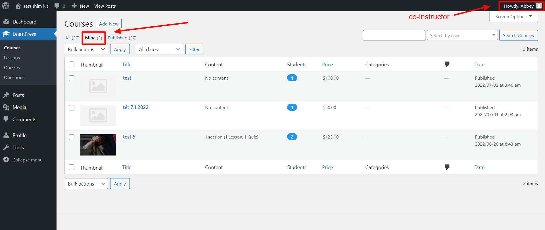Show Mine (2) courses filter

pyautogui.click(x=93, y=38)
